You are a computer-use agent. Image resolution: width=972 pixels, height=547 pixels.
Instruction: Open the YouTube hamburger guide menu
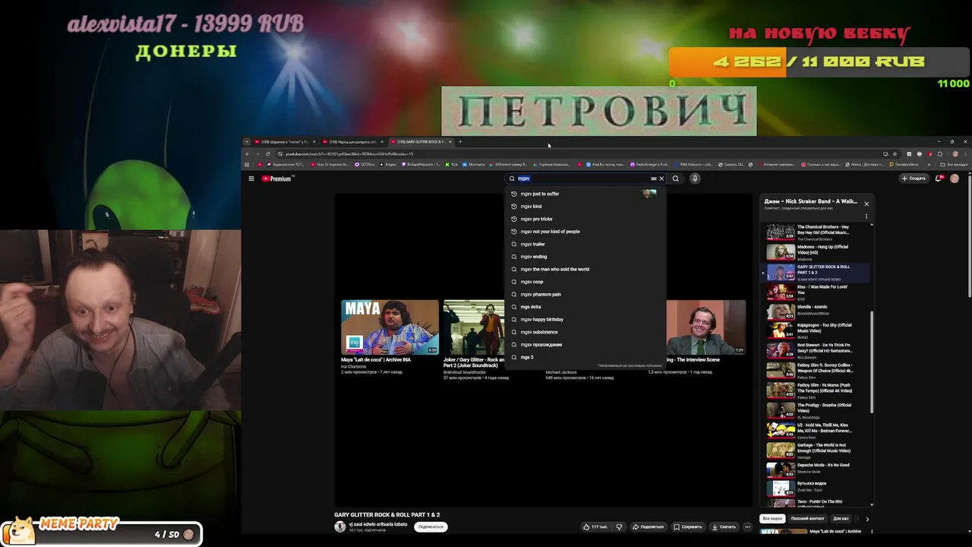[251, 179]
